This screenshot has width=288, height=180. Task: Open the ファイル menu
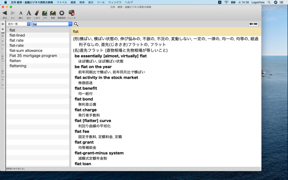point(62,2)
